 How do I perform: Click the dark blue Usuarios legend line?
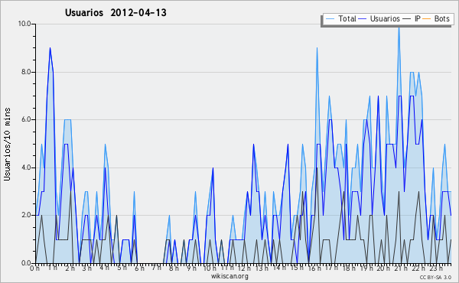point(363,19)
